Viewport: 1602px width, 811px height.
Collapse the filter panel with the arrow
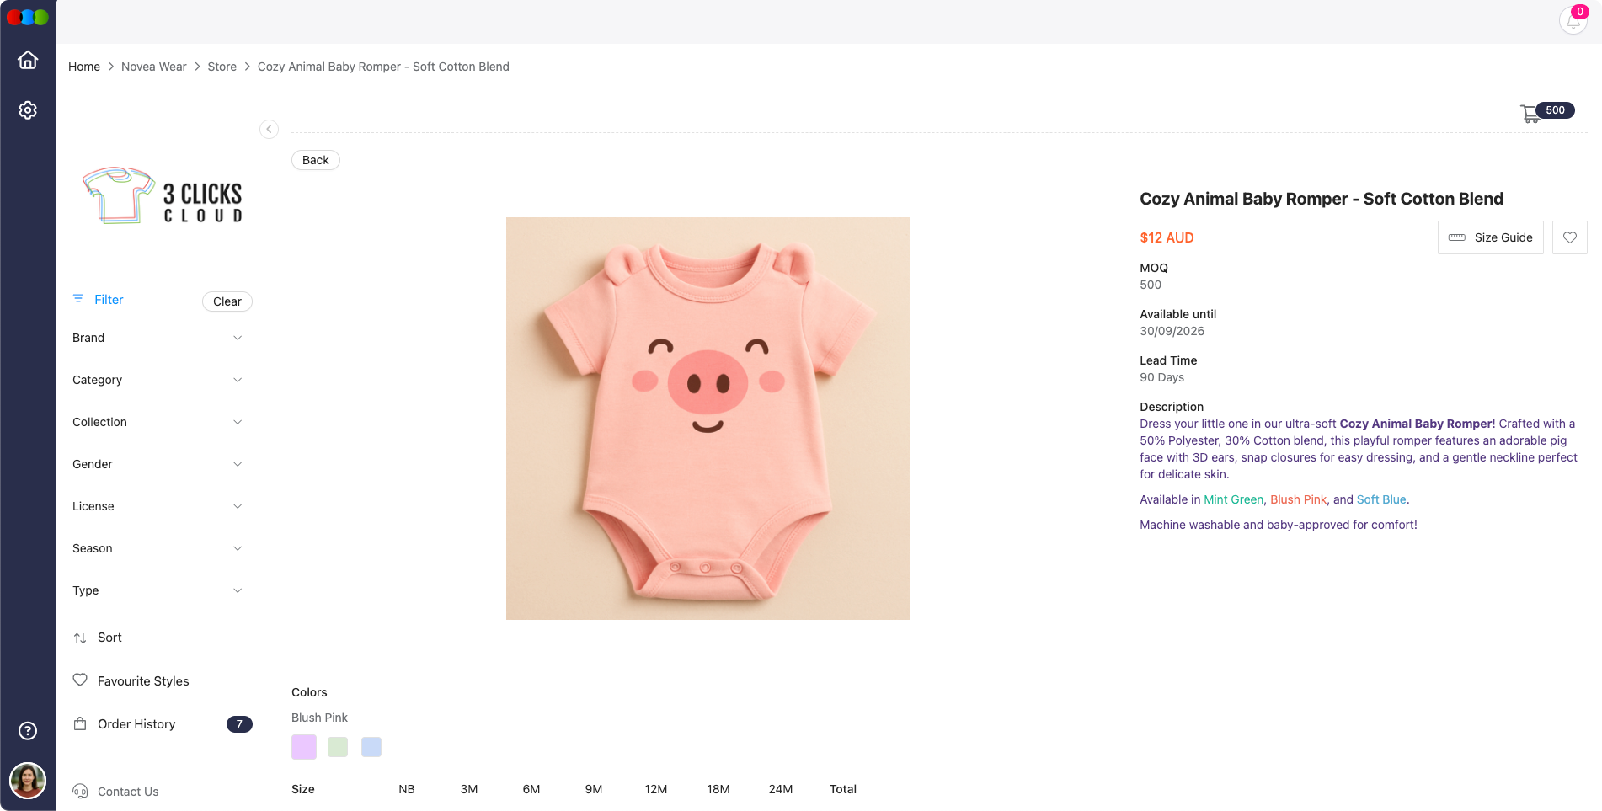(x=269, y=129)
